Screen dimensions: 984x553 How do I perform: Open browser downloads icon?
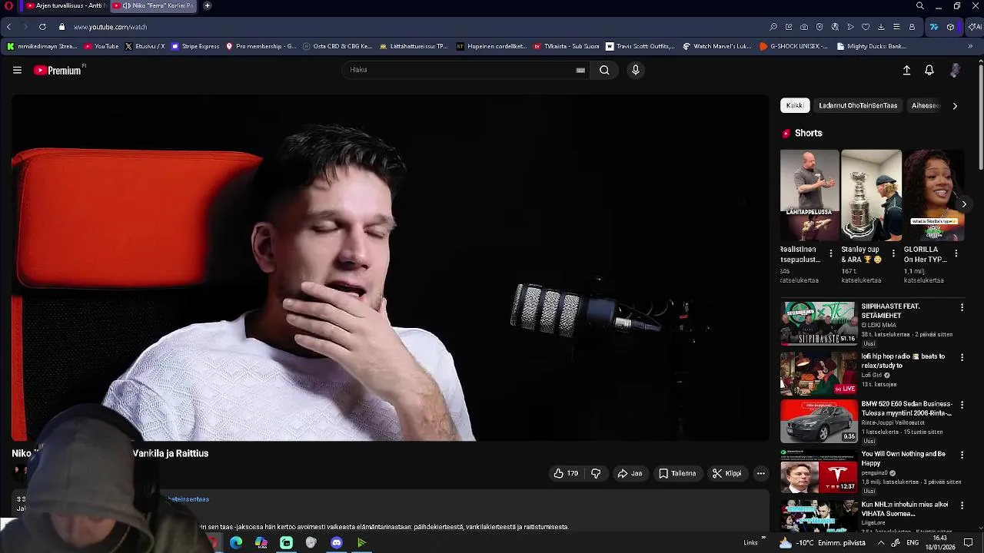pyautogui.click(x=881, y=27)
